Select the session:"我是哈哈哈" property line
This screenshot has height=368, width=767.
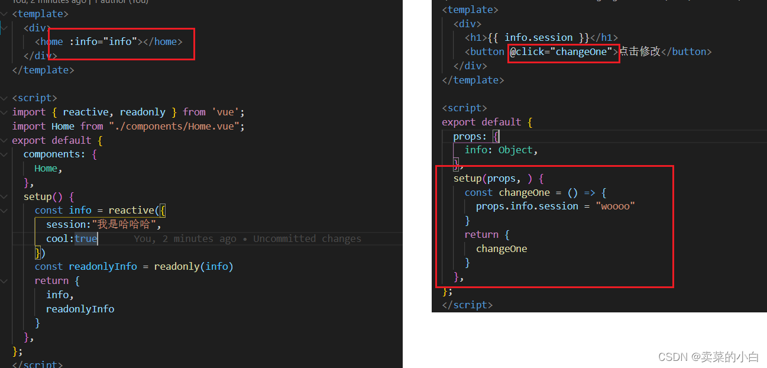pos(103,224)
